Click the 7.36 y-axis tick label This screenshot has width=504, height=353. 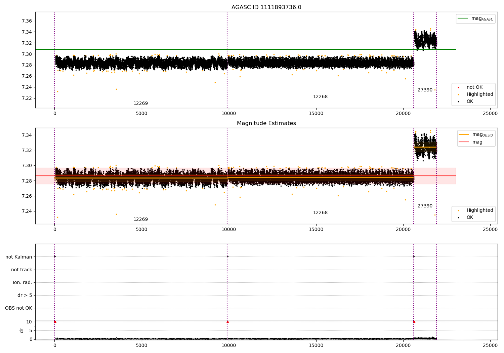27,21
